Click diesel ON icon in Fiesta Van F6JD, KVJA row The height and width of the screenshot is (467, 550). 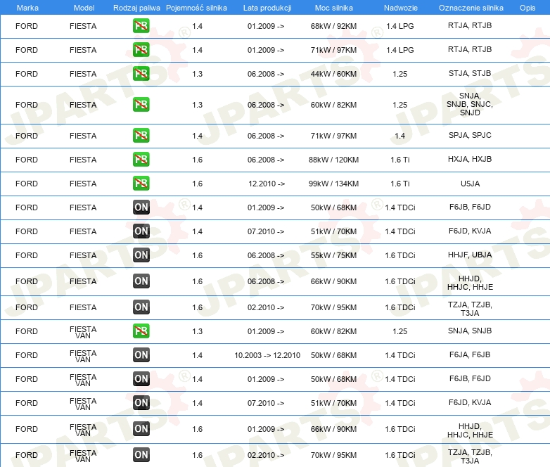tap(141, 402)
